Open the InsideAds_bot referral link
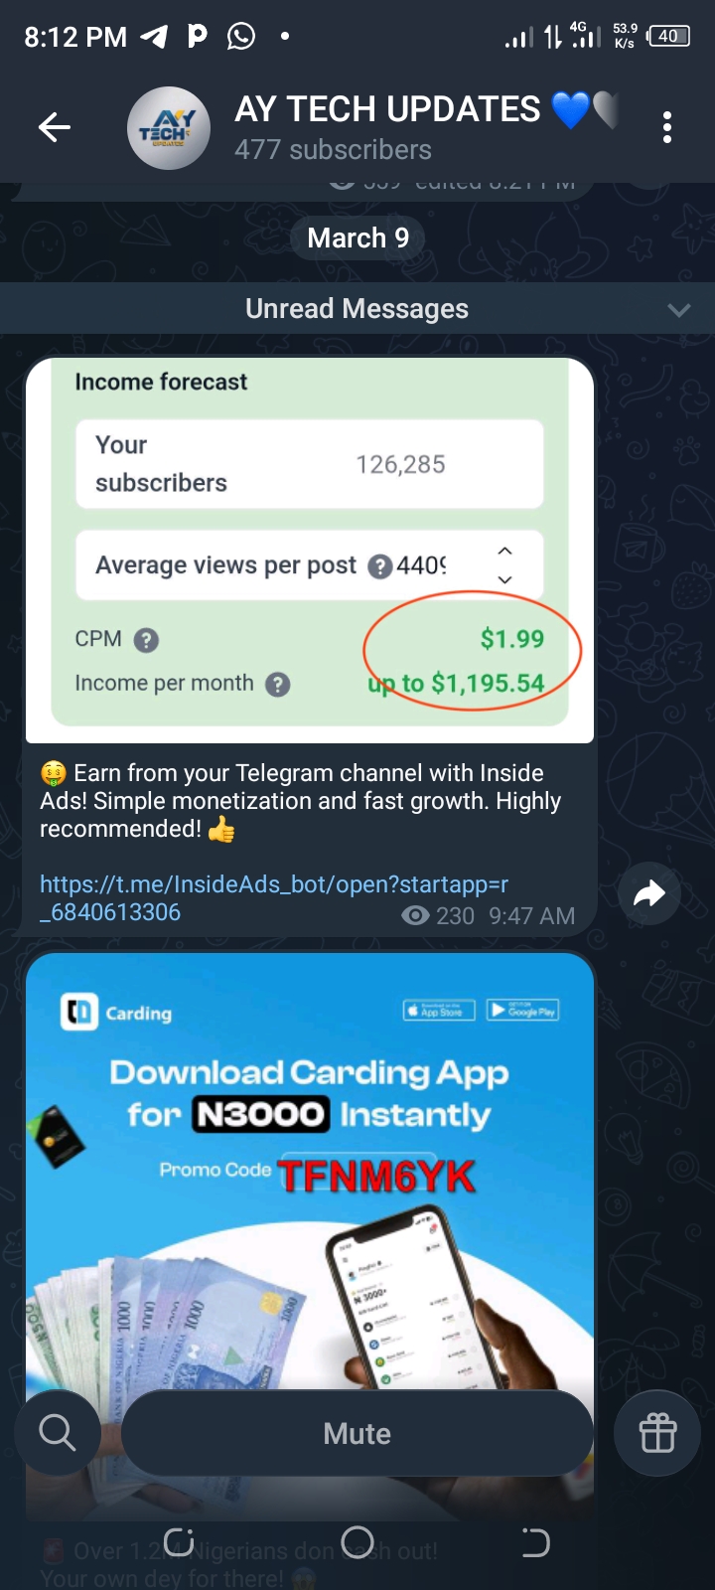The height and width of the screenshot is (1590, 715). pyautogui.click(x=274, y=897)
